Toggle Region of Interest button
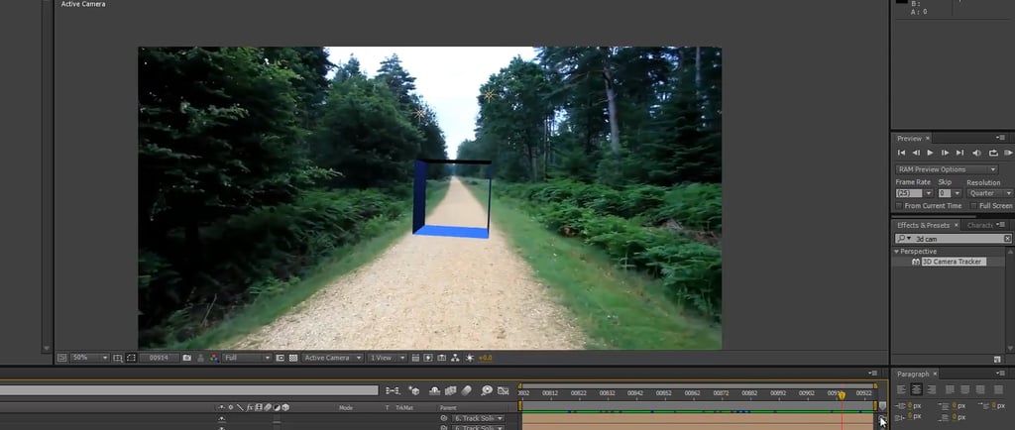This screenshot has height=430, width=1015. coord(281,358)
